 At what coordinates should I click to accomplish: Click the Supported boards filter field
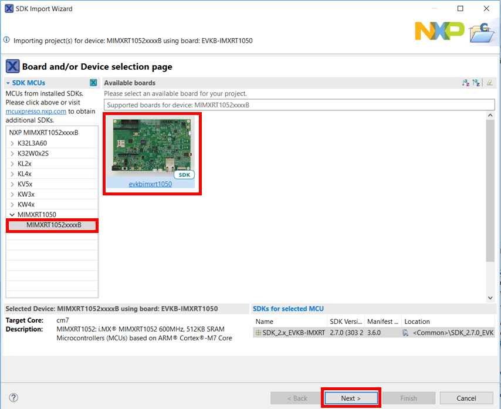(x=299, y=105)
